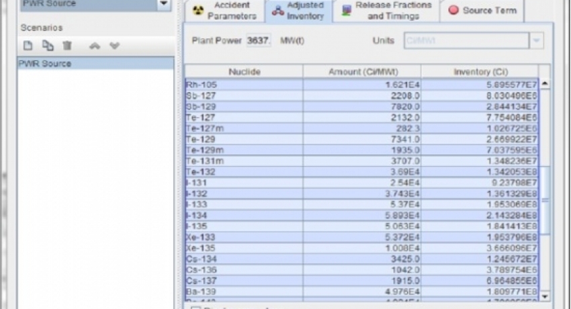Select the Te-129m nuclide cell
571x309 pixels.
pyautogui.click(x=244, y=150)
